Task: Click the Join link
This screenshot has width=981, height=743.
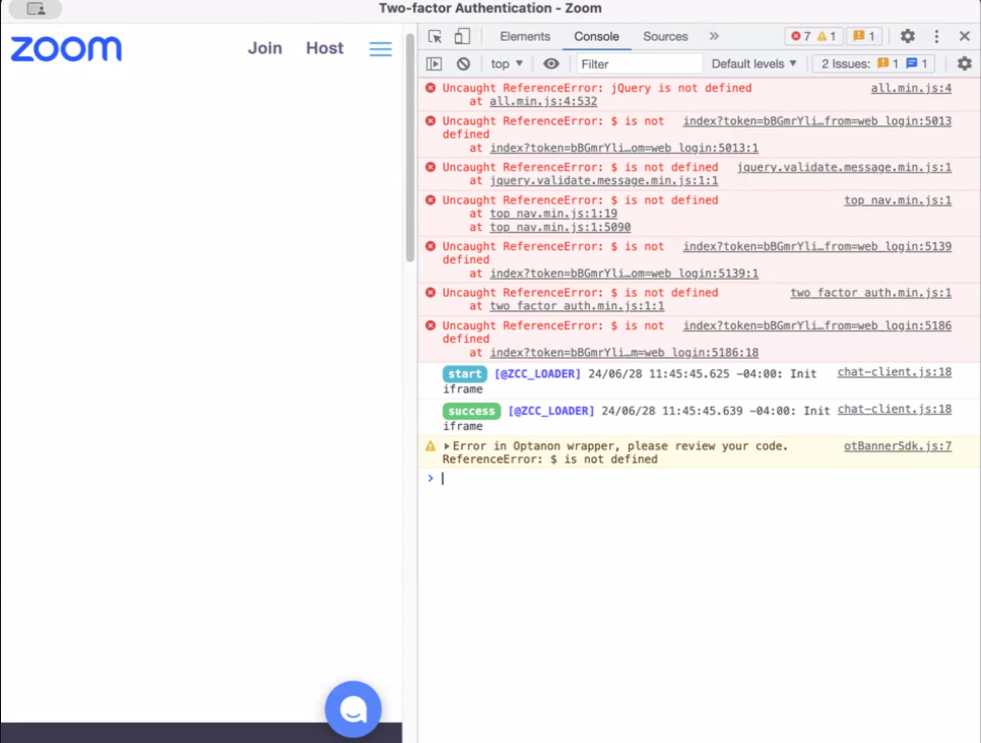Action: coord(265,48)
